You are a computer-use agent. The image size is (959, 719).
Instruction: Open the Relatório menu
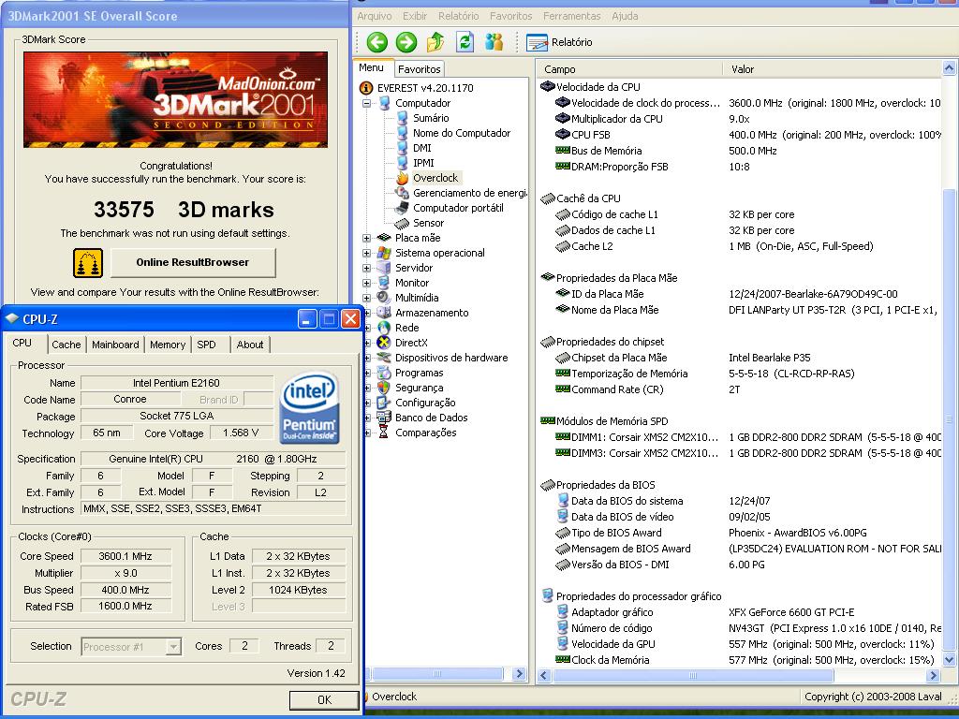point(458,16)
